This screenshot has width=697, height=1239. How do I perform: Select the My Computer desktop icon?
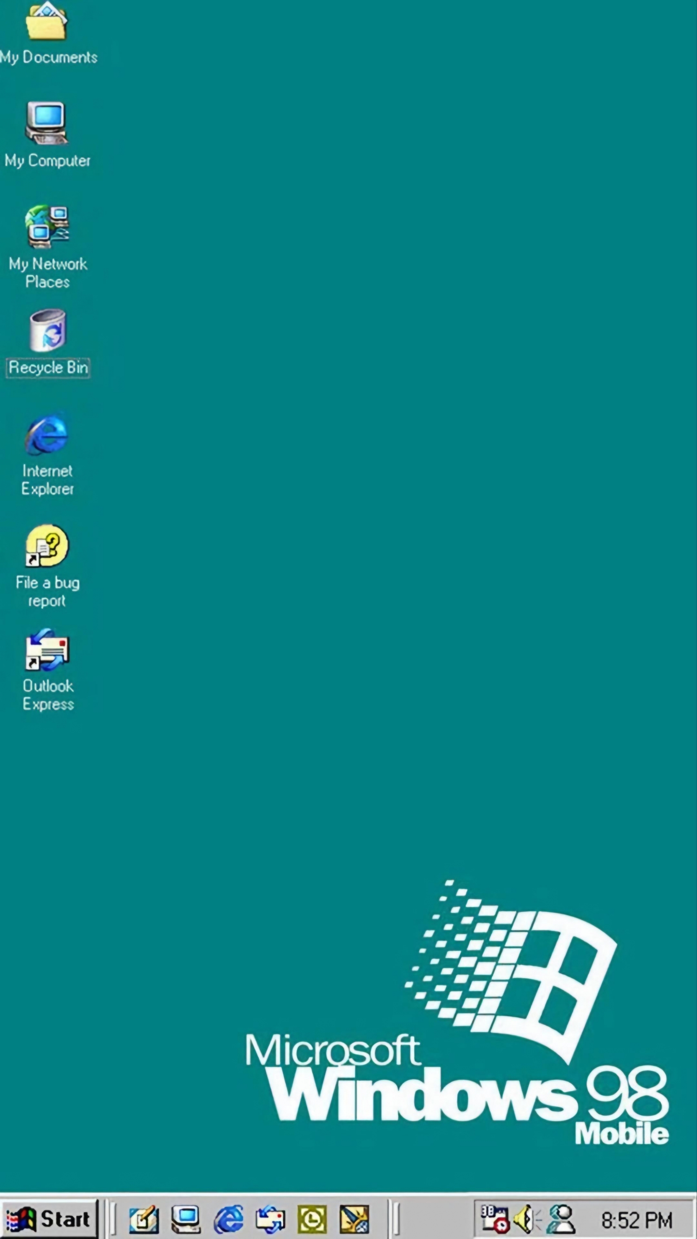point(46,123)
